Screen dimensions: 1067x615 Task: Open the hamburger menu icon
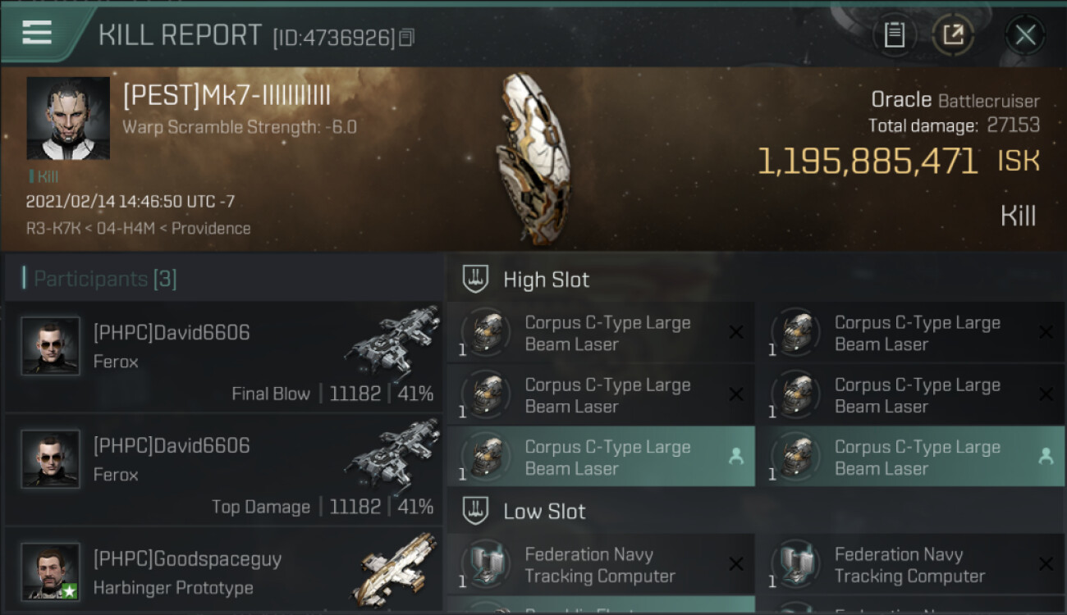pyautogui.click(x=37, y=33)
